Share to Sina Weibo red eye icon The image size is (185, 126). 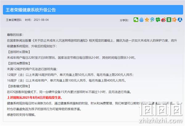click(x=163, y=20)
